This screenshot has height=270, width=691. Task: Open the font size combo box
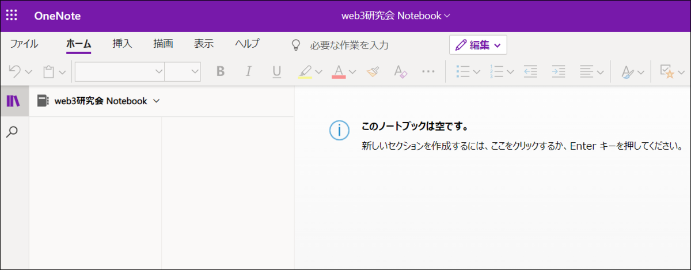(183, 71)
